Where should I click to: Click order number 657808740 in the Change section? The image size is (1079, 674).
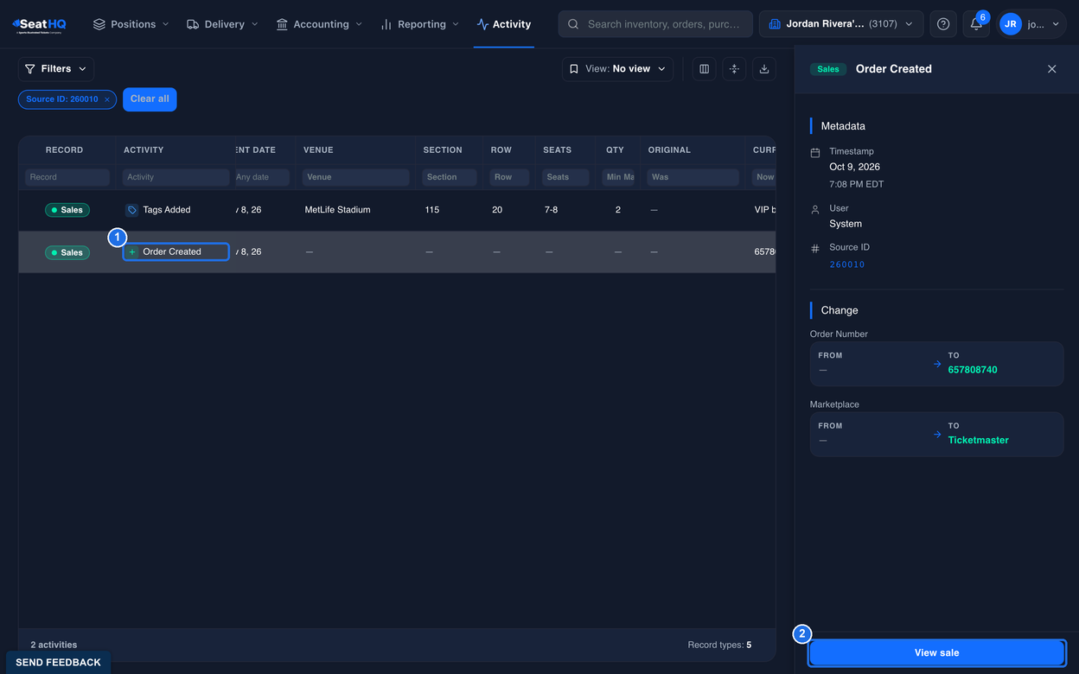973,370
